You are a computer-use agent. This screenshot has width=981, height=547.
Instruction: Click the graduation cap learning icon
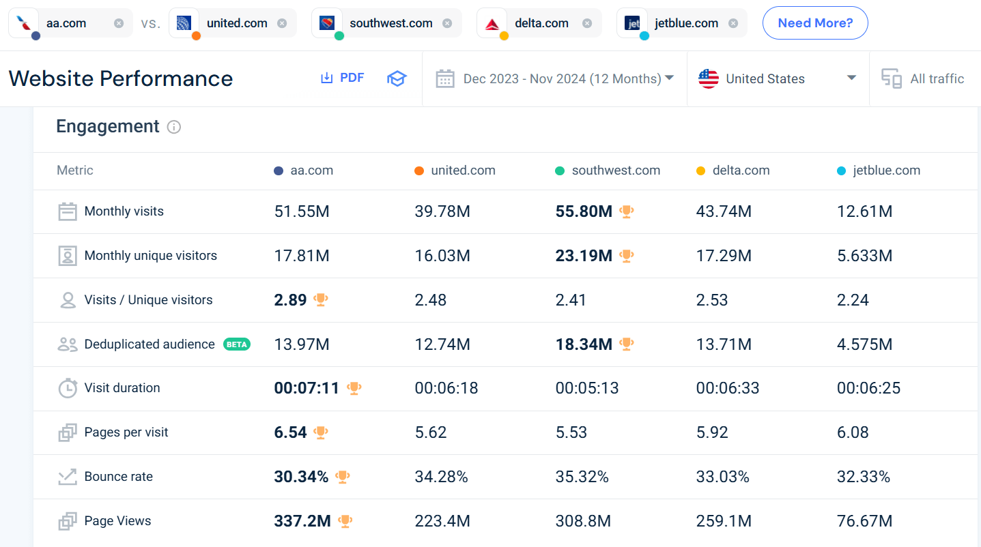click(x=397, y=78)
